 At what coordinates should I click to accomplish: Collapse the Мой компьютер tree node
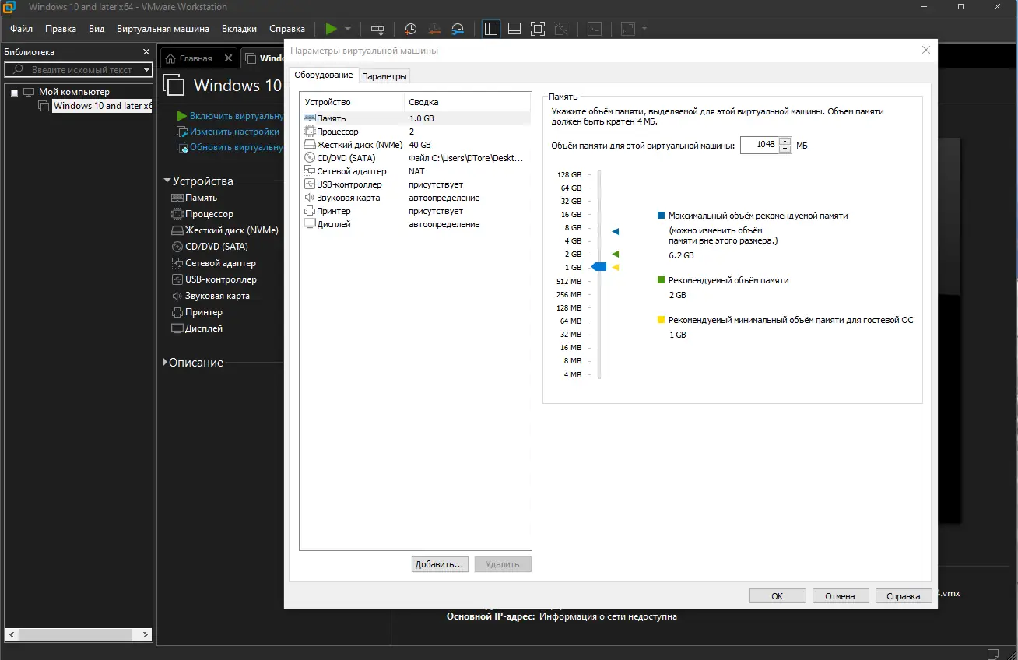pyautogui.click(x=14, y=93)
